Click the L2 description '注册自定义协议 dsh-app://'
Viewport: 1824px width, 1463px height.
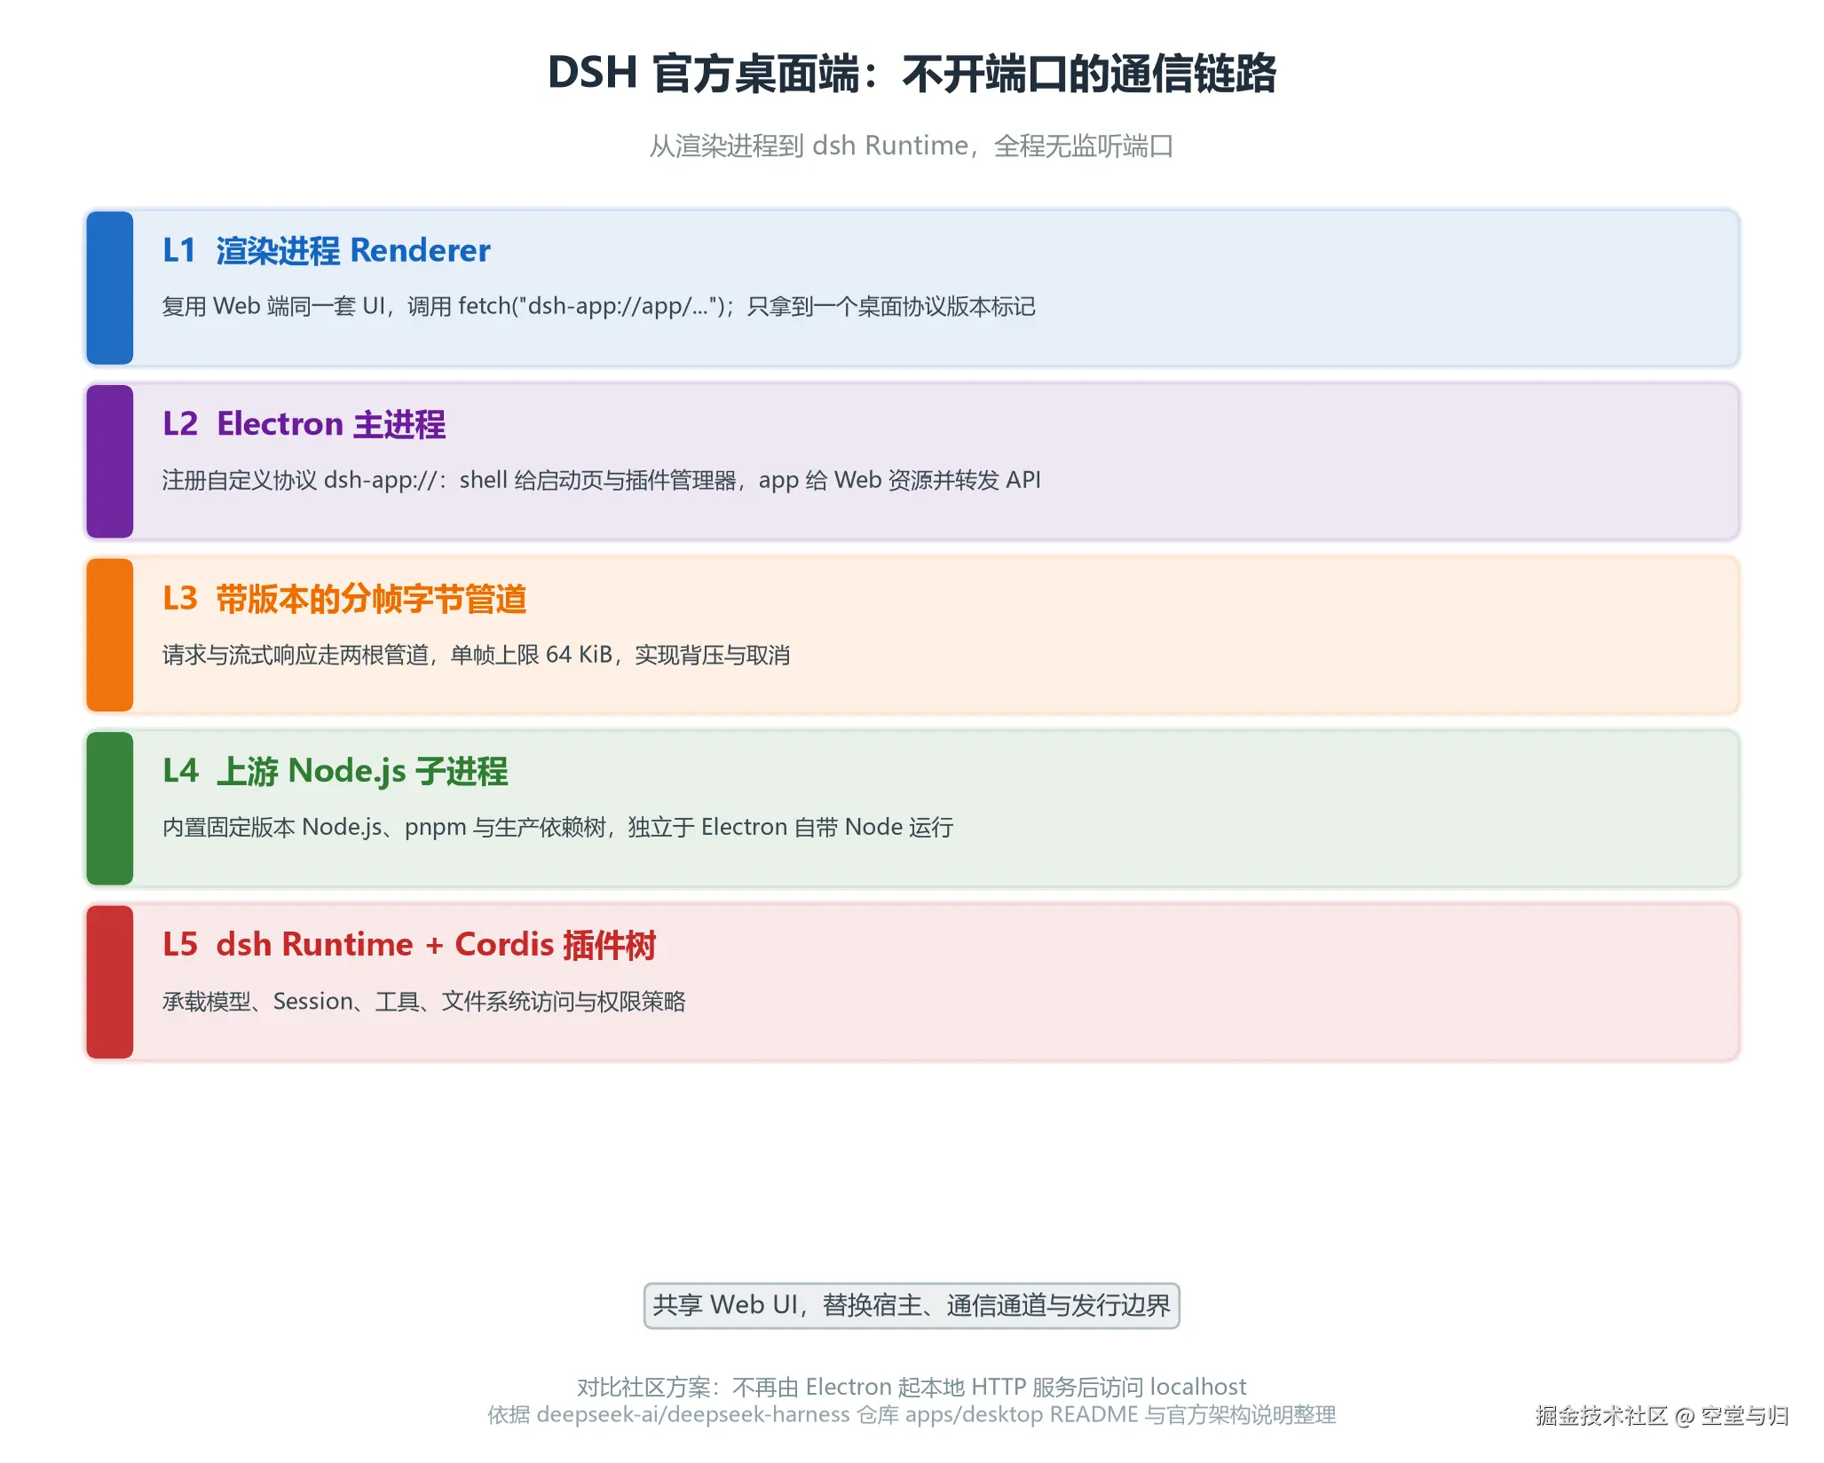[601, 480]
